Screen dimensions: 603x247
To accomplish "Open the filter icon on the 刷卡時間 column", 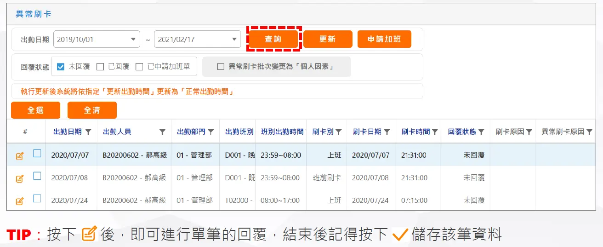I will [x=435, y=132].
